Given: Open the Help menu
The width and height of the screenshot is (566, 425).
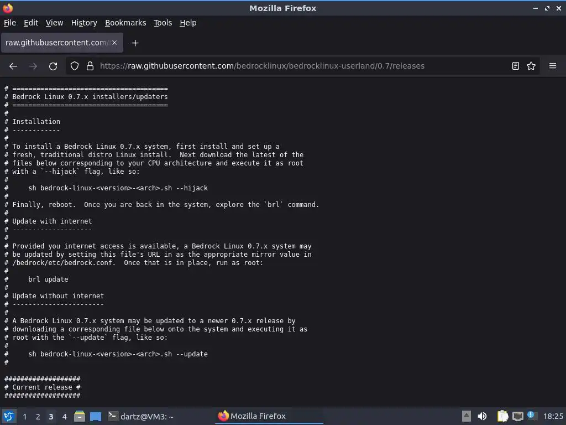Looking at the screenshot, I should [x=188, y=23].
